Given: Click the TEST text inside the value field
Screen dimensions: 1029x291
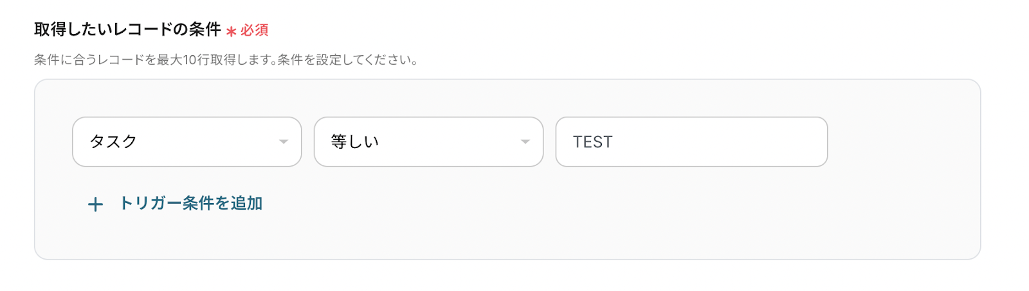Looking at the screenshot, I should pyautogui.click(x=592, y=142).
